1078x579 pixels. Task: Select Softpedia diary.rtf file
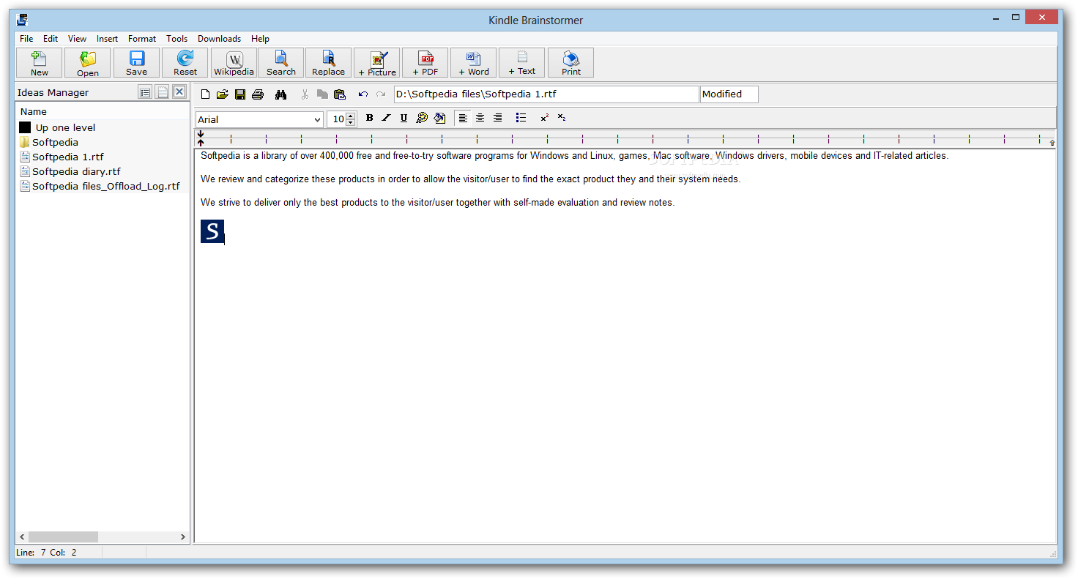[x=70, y=171]
